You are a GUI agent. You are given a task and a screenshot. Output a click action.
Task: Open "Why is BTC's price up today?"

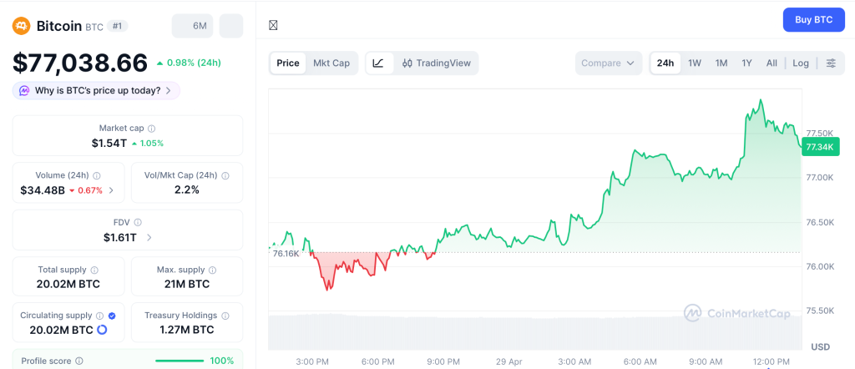96,90
